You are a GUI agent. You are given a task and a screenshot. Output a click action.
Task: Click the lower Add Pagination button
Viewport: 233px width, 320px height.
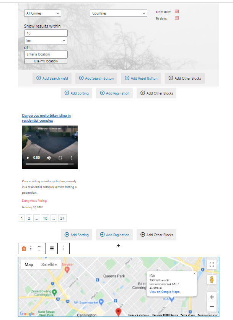114,235
